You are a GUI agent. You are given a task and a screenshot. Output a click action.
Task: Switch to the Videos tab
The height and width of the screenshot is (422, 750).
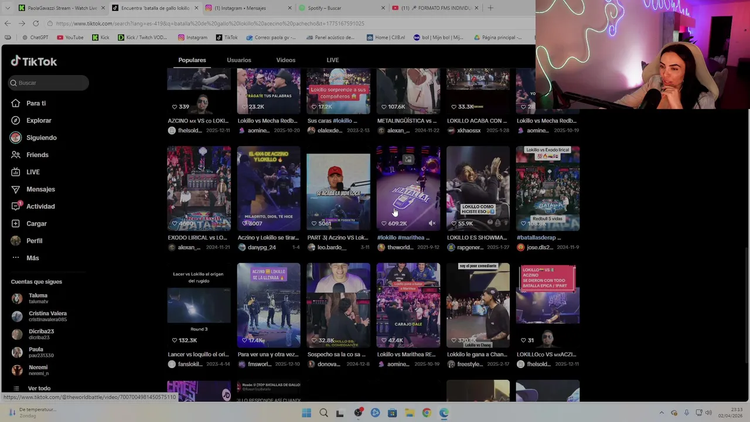[286, 60]
